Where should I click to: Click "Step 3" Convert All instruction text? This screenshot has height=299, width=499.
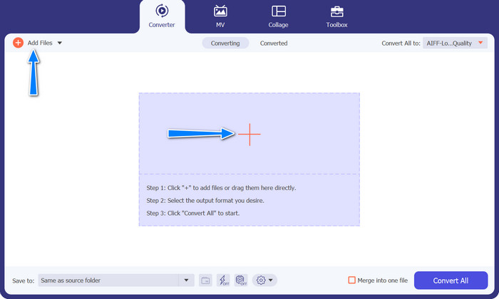coord(193,213)
